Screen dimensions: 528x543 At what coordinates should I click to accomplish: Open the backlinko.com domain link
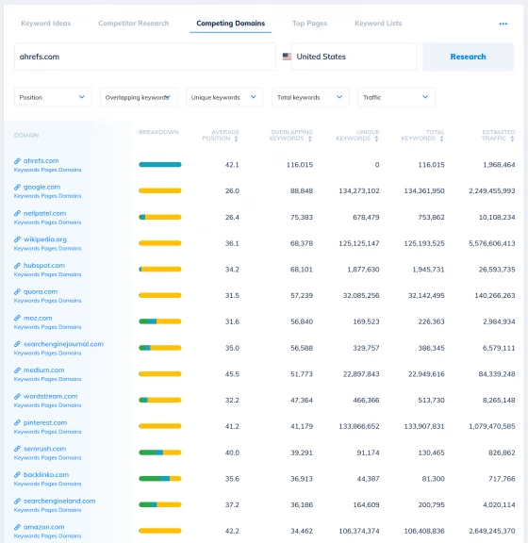tap(46, 475)
